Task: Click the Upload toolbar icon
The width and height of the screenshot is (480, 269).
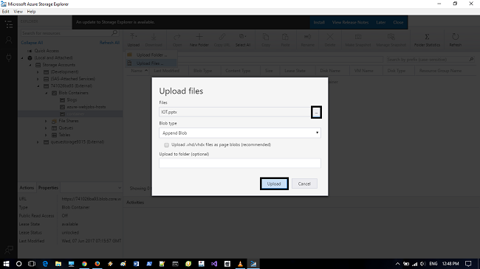Action: (134, 37)
